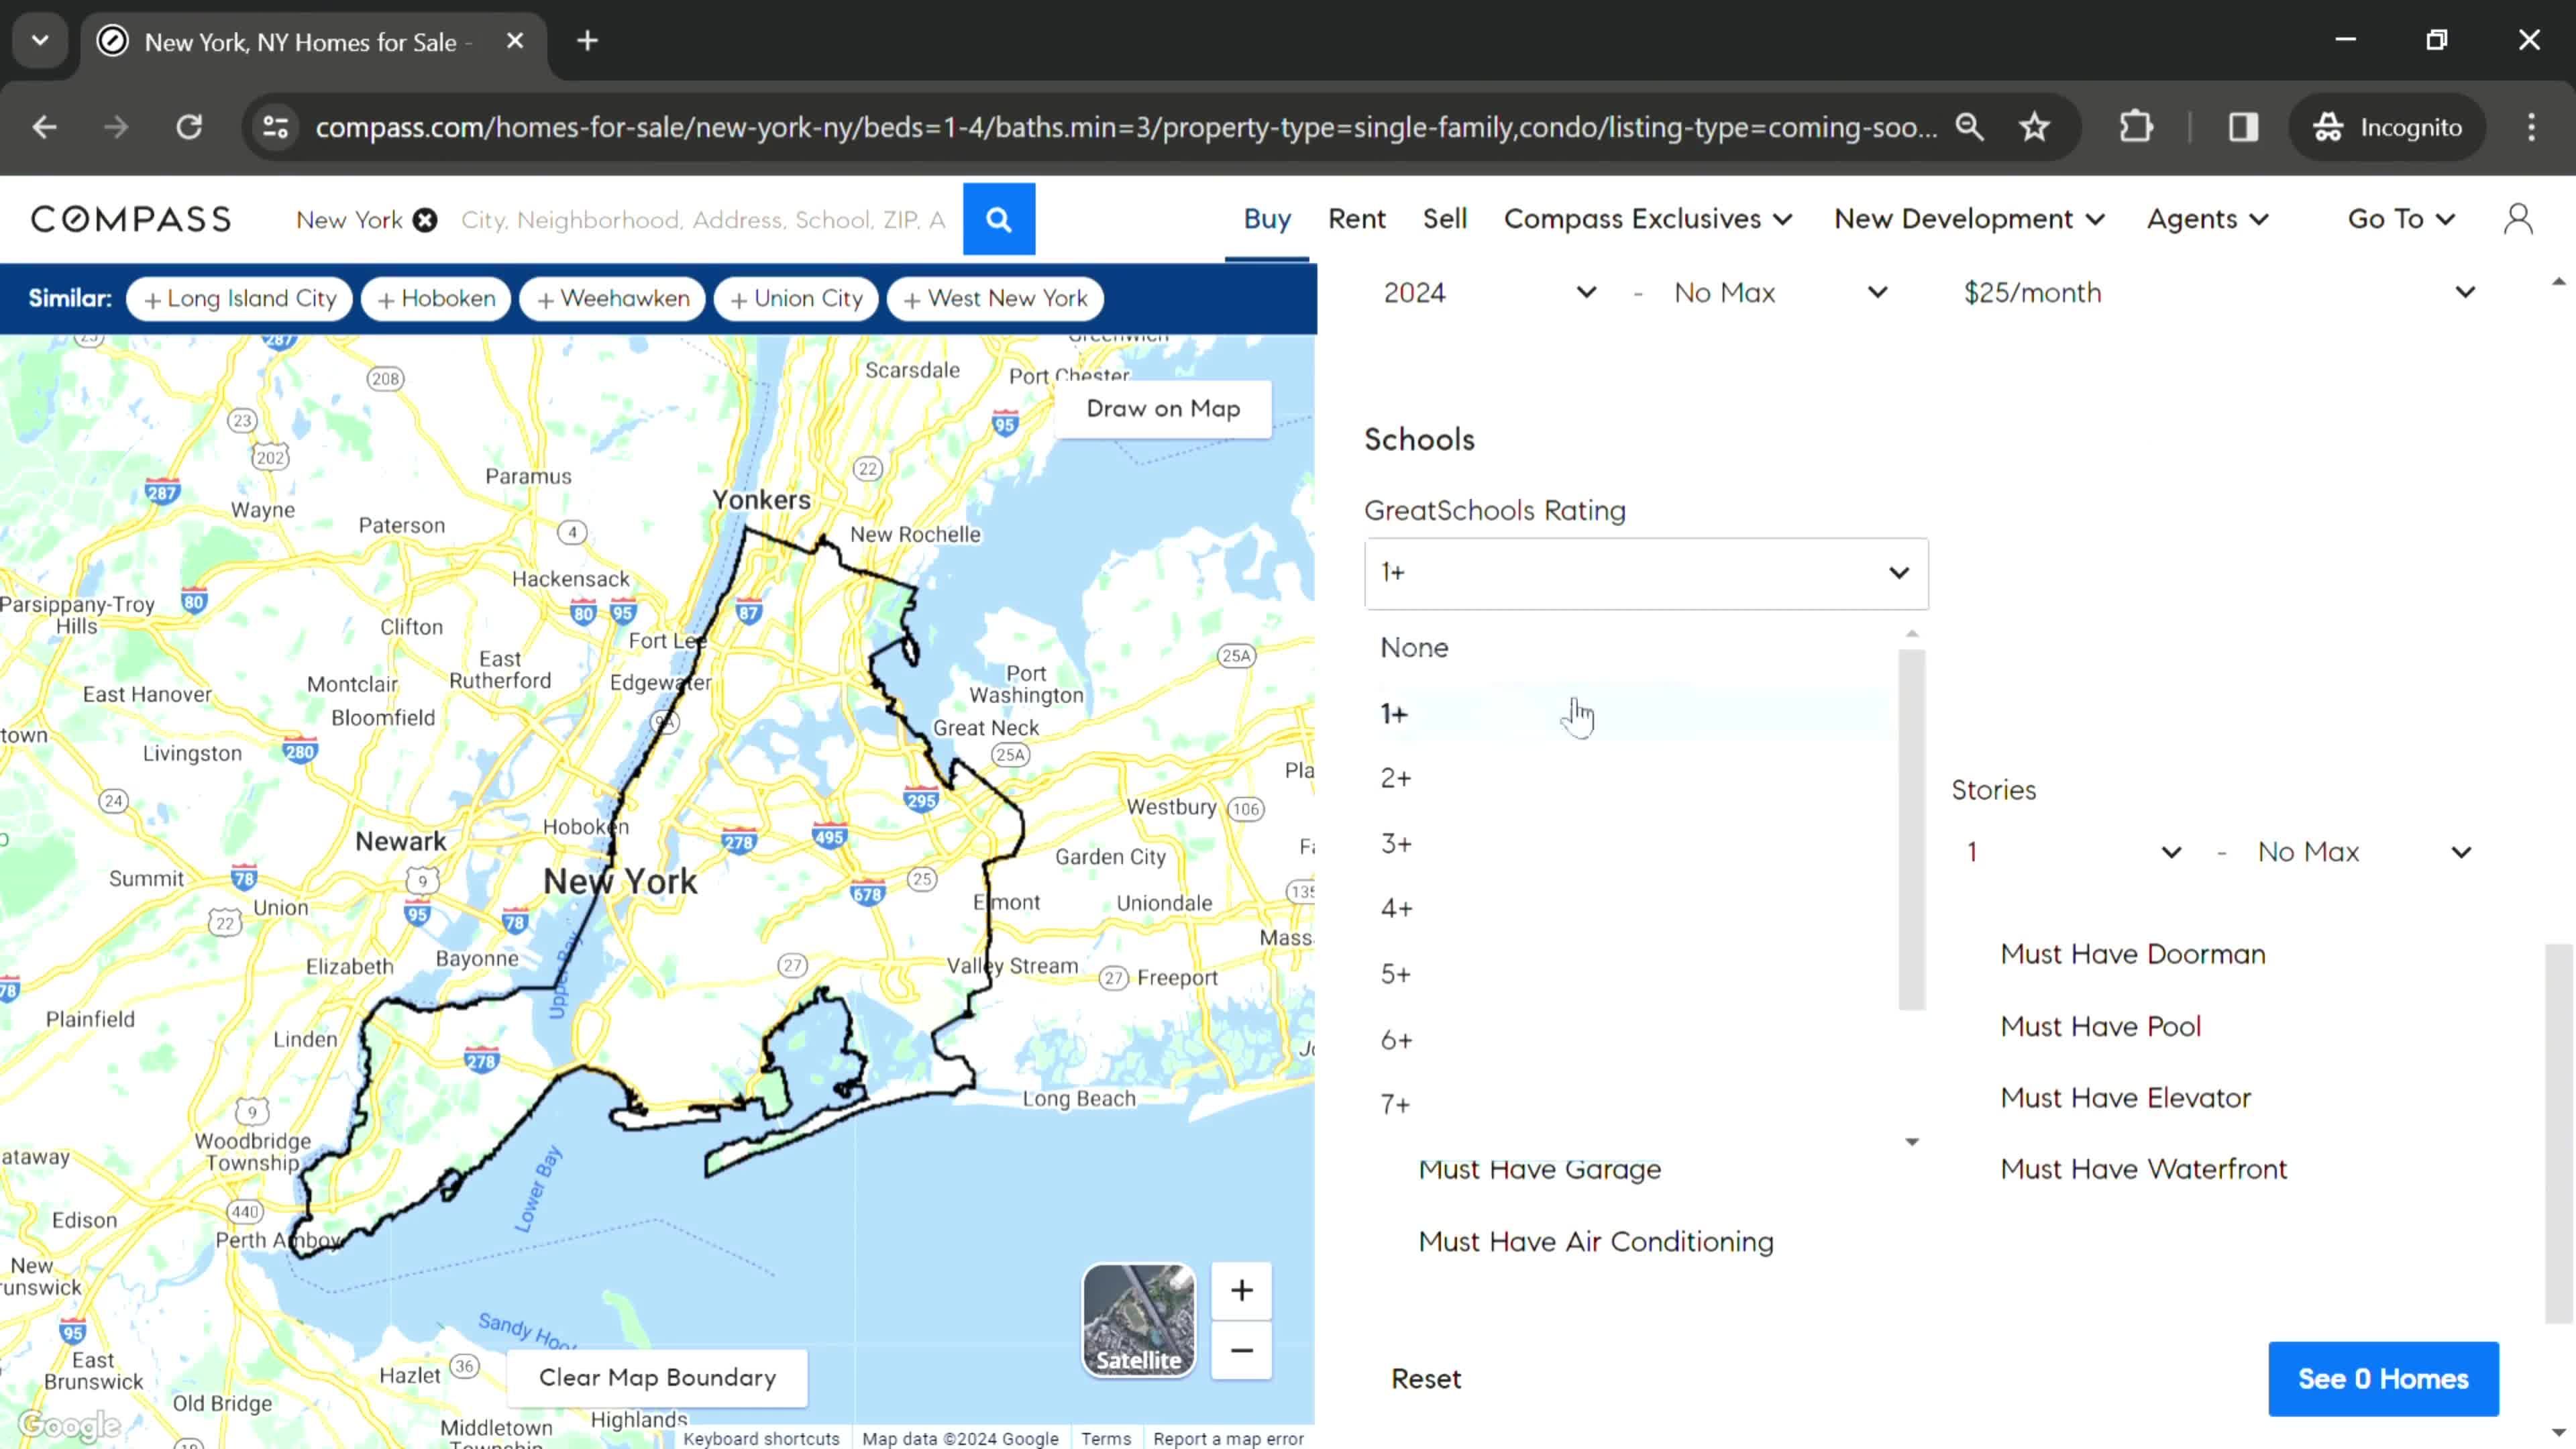Click Draw on Map button
The image size is (2576, 1449).
pyautogui.click(x=1163, y=409)
